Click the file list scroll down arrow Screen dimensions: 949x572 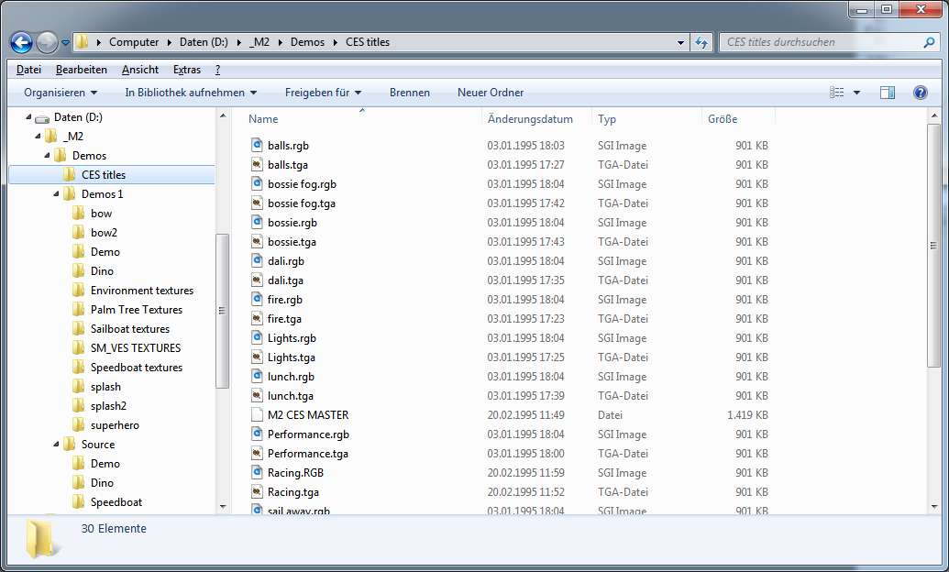click(933, 506)
